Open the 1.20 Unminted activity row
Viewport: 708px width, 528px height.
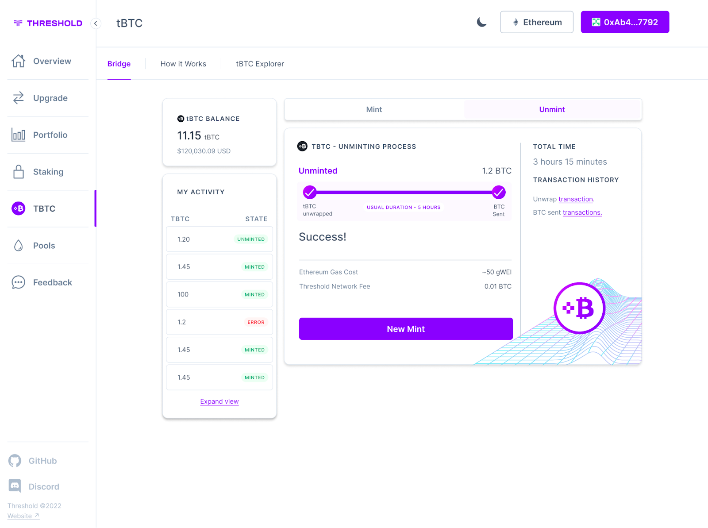[219, 239]
